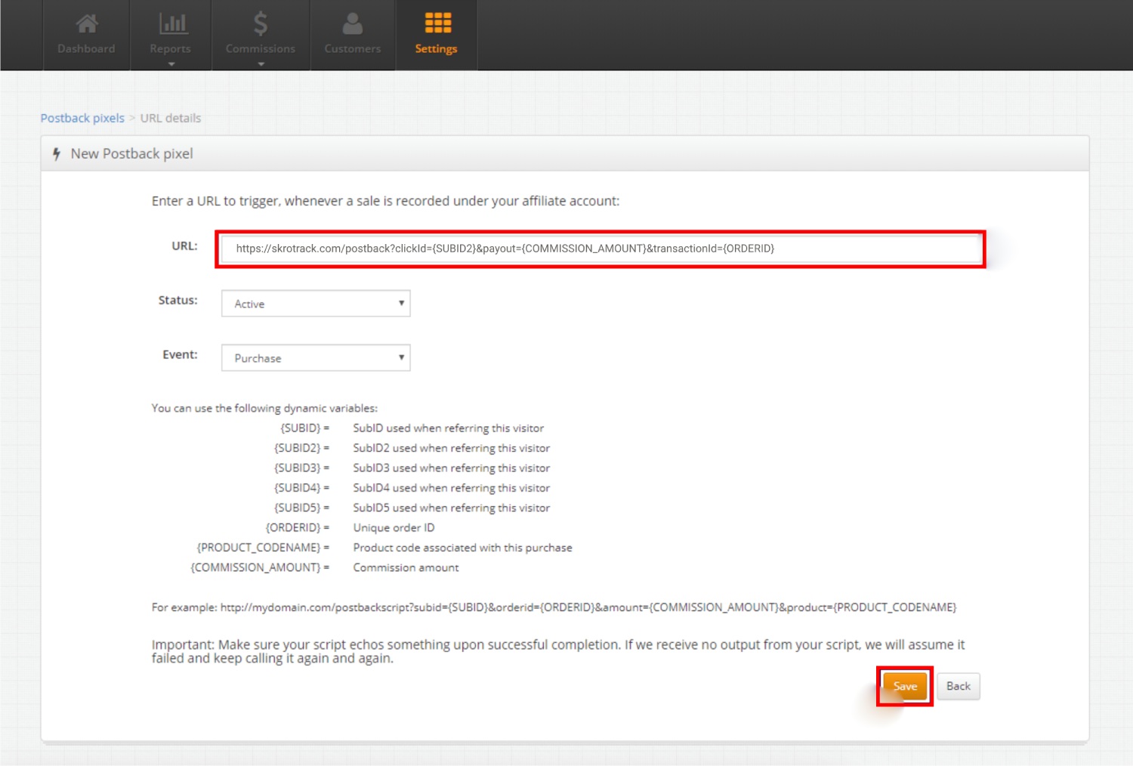Click the New Postback pixel heading
Screen dimensions: 1133x766
pos(132,154)
